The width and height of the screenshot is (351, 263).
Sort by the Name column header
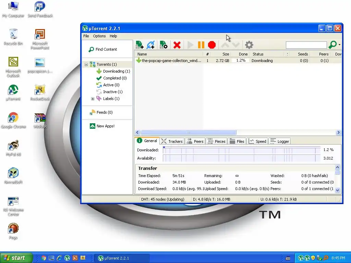[169, 54]
